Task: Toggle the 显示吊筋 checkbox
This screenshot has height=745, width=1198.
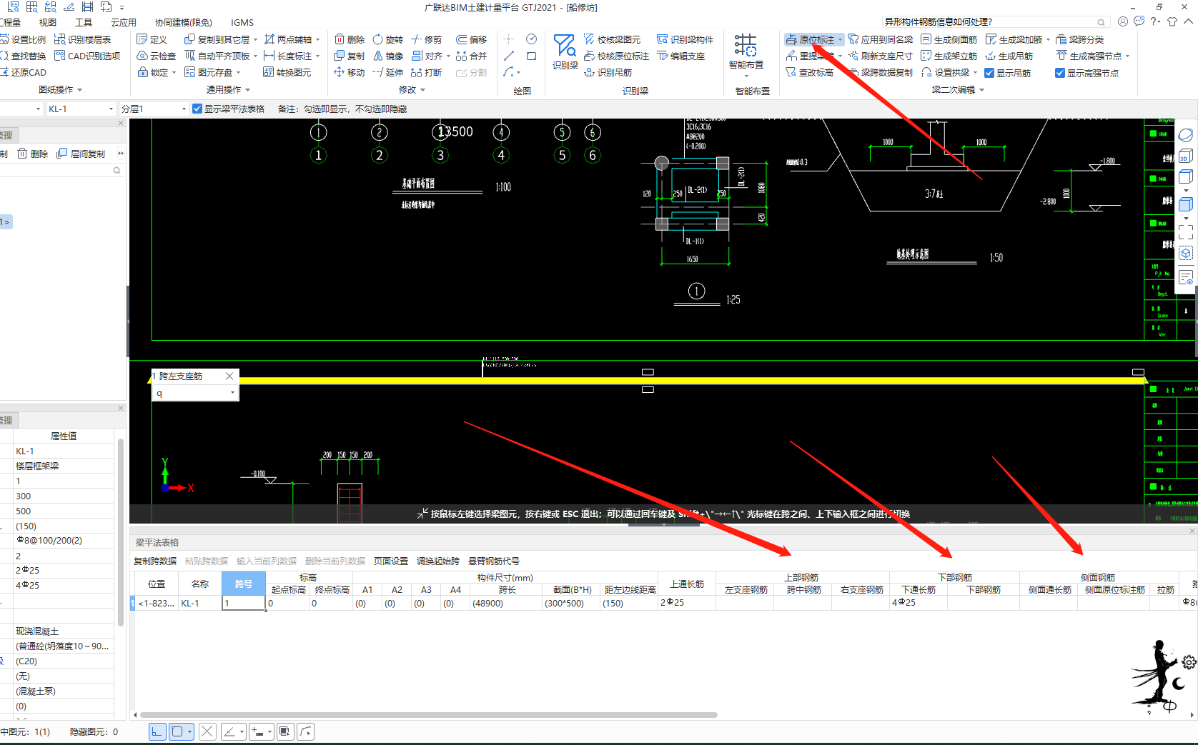Action: point(989,73)
